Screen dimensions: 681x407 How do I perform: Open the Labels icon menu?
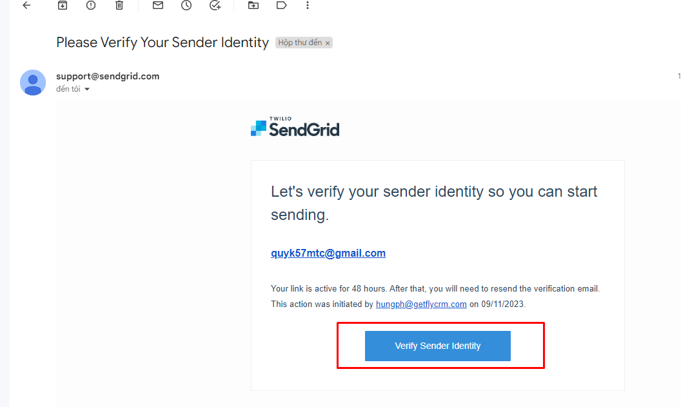point(281,5)
